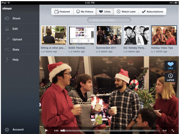Open the Watch Later tab
The width and height of the screenshot is (179, 134).
126,12
